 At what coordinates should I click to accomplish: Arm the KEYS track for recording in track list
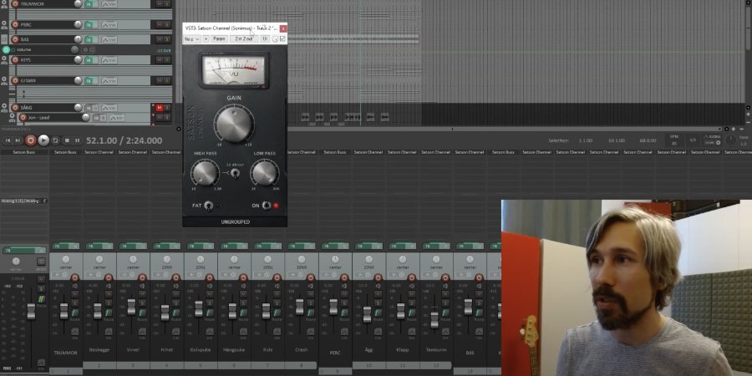coord(15,60)
